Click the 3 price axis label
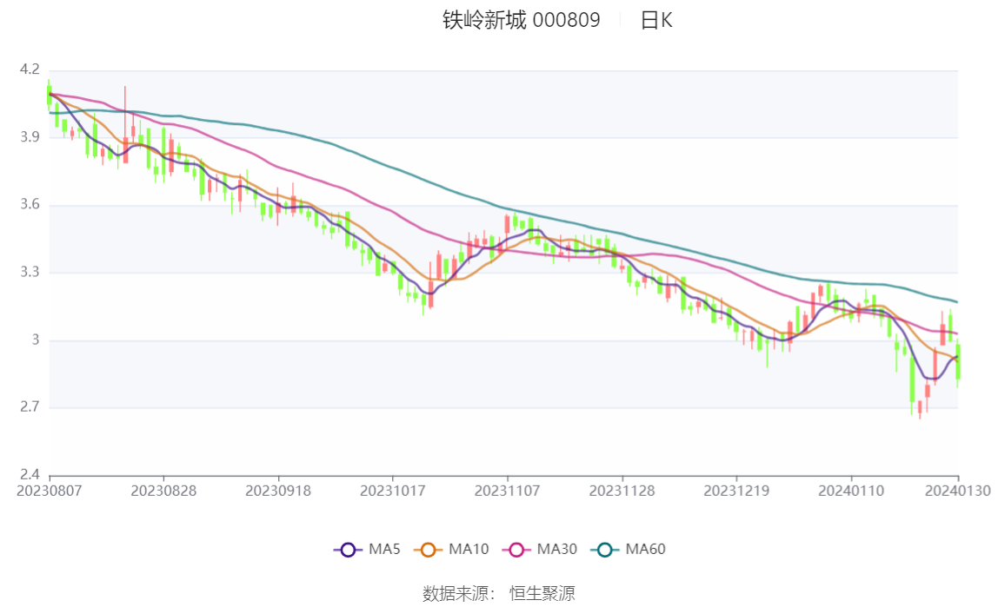Image resolution: width=998 pixels, height=607 pixels. point(36,340)
